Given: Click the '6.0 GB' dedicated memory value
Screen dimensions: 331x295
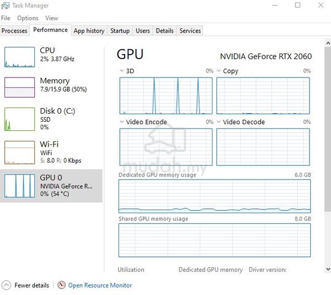Looking at the screenshot, I should click(x=303, y=175).
